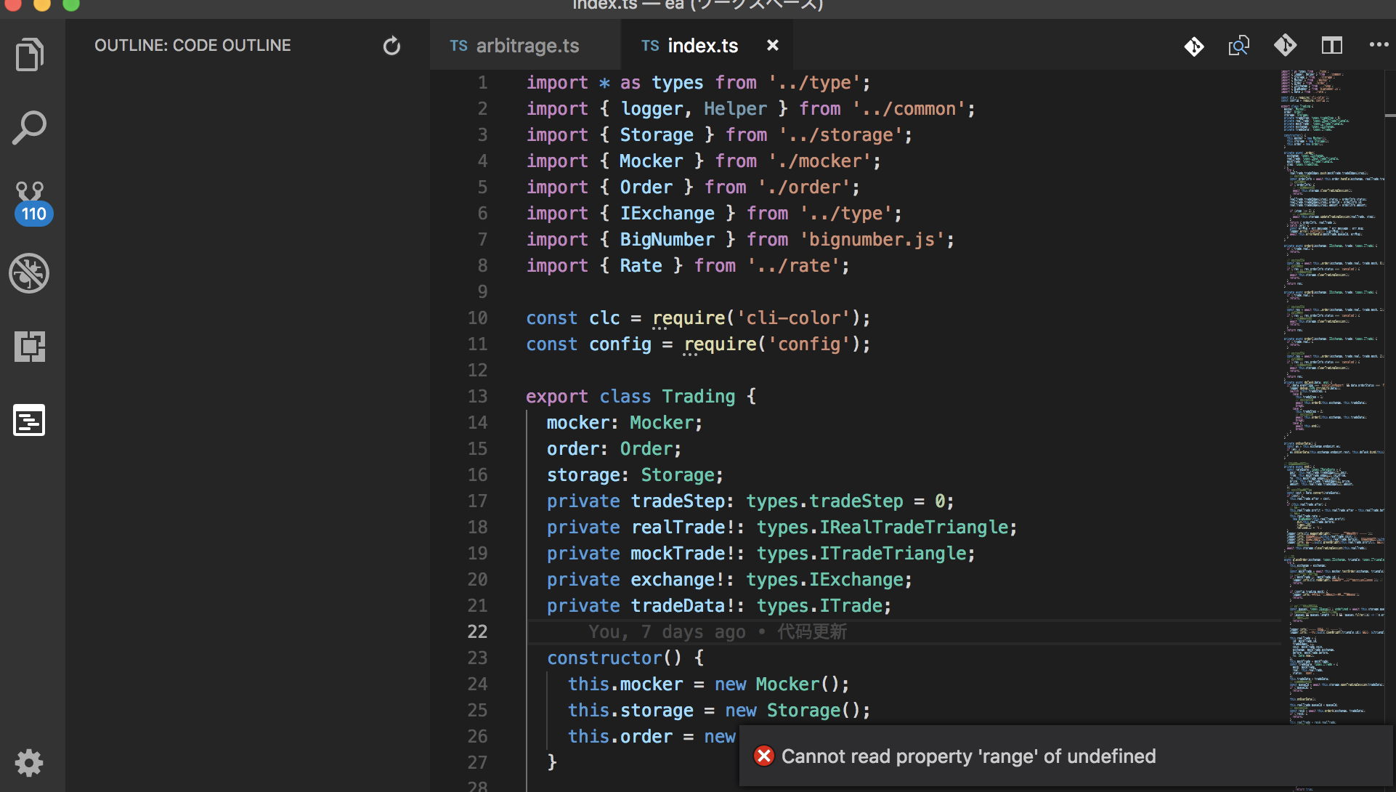
Task: Click line number 13 in the gutter
Action: (477, 397)
